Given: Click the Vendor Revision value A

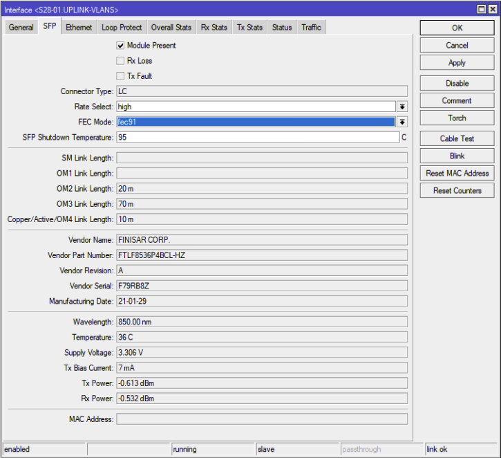Looking at the screenshot, I should (262, 271).
